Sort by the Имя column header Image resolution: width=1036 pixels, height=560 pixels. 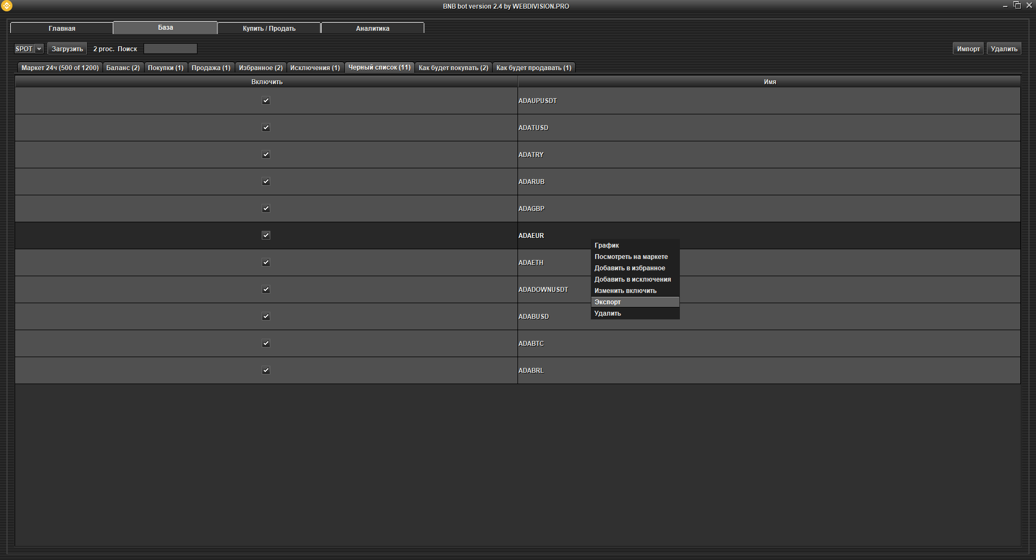769,82
